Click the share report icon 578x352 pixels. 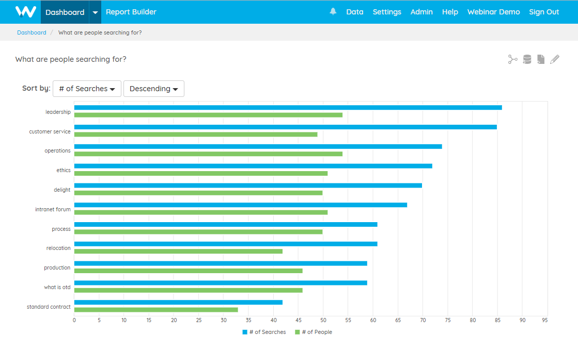[x=512, y=59]
